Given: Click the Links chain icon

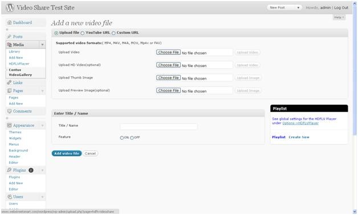Looking at the screenshot, I should (9, 82).
